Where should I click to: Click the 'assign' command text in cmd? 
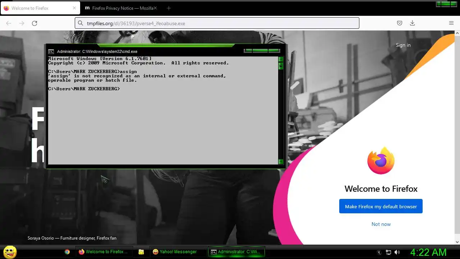(x=128, y=72)
